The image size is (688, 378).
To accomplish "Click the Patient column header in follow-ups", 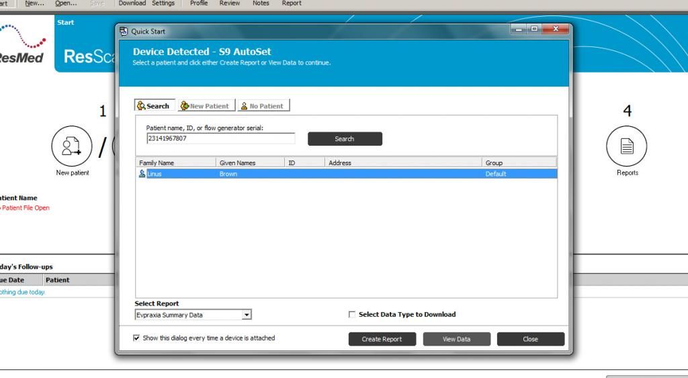I will coord(58,280).
